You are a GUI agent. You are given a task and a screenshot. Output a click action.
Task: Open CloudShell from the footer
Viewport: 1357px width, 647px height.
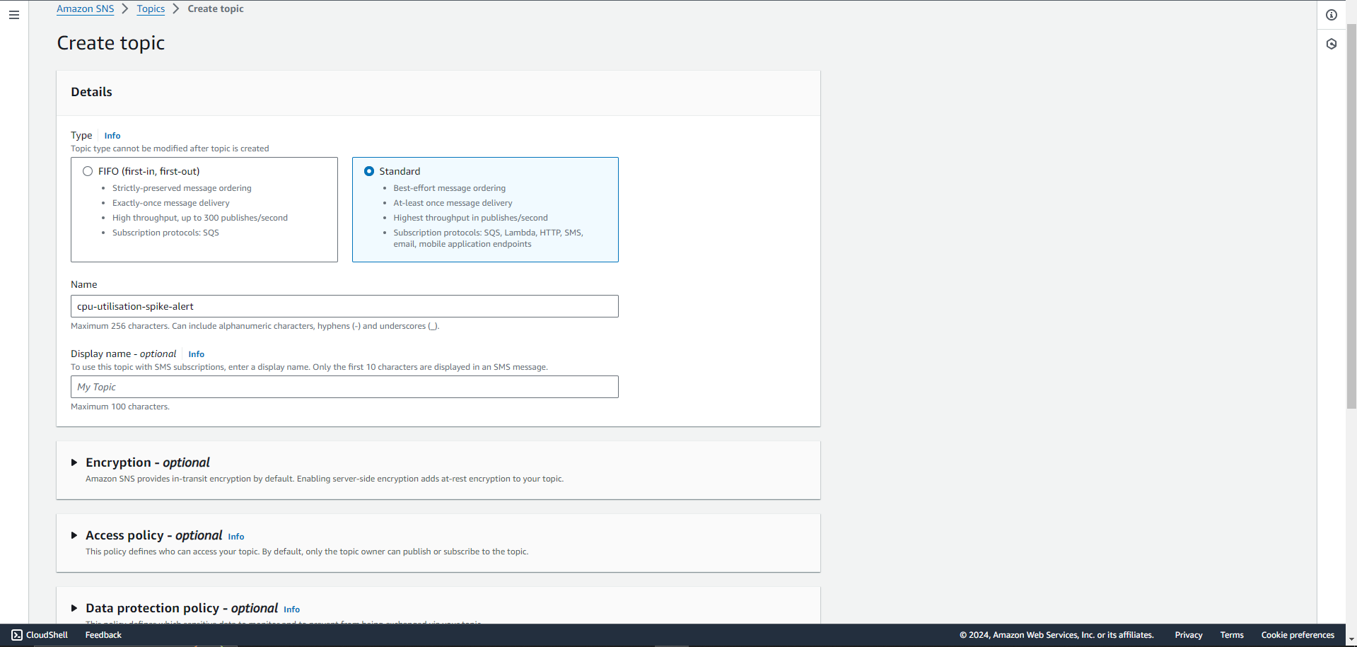coord(40,635)
